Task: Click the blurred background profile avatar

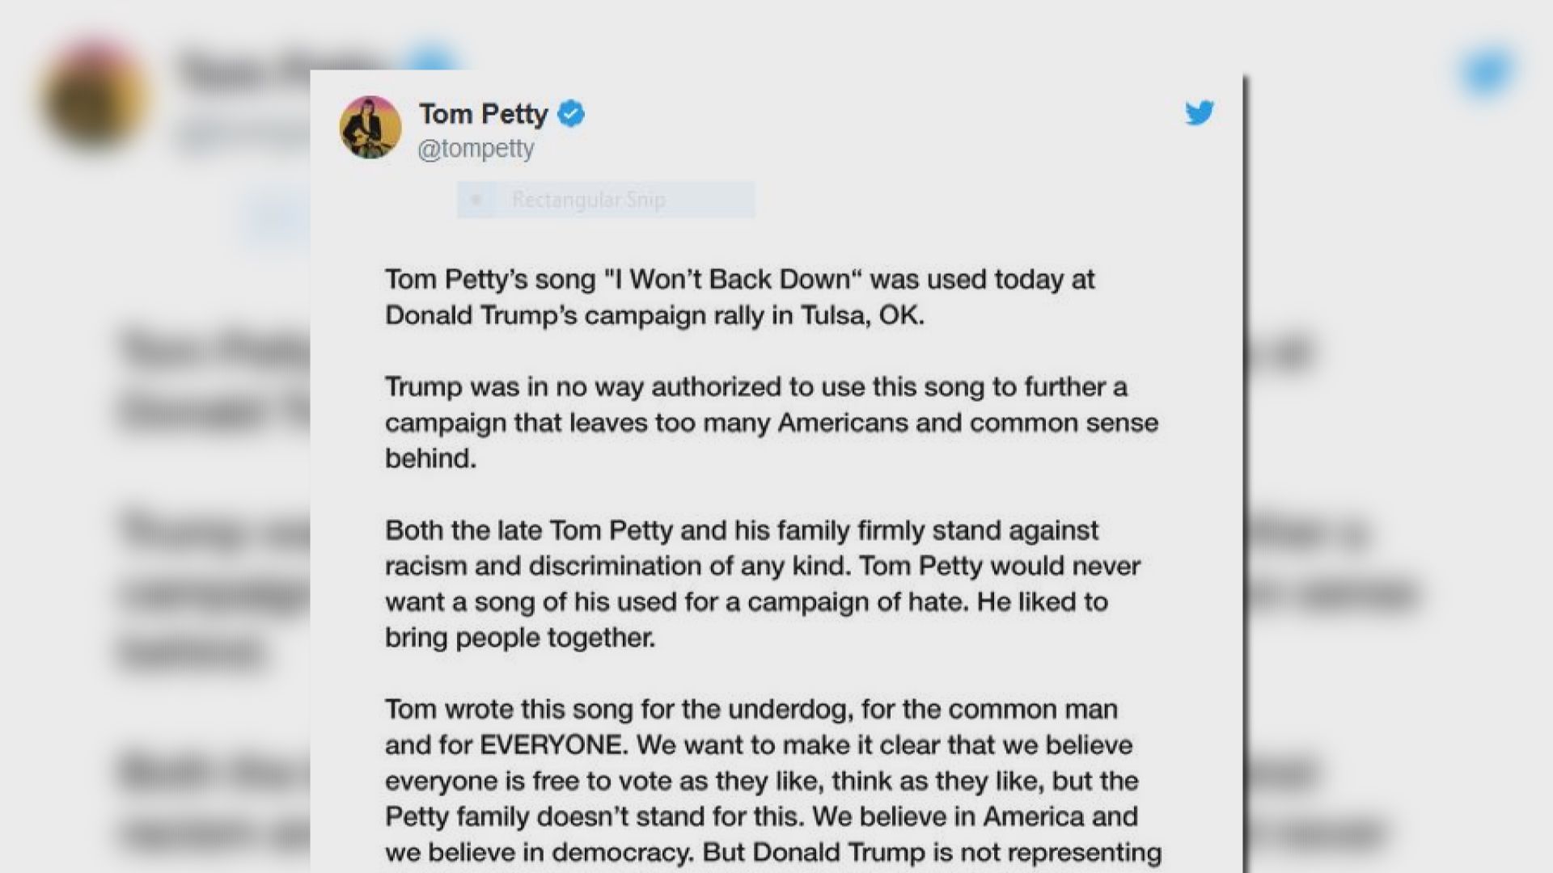Action: click(x=95, y=95)
